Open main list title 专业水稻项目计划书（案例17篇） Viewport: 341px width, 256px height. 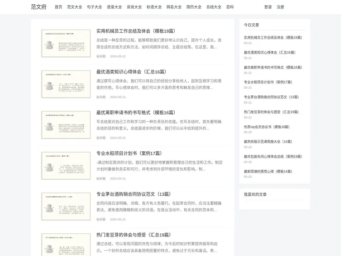[x=129, y=153]
